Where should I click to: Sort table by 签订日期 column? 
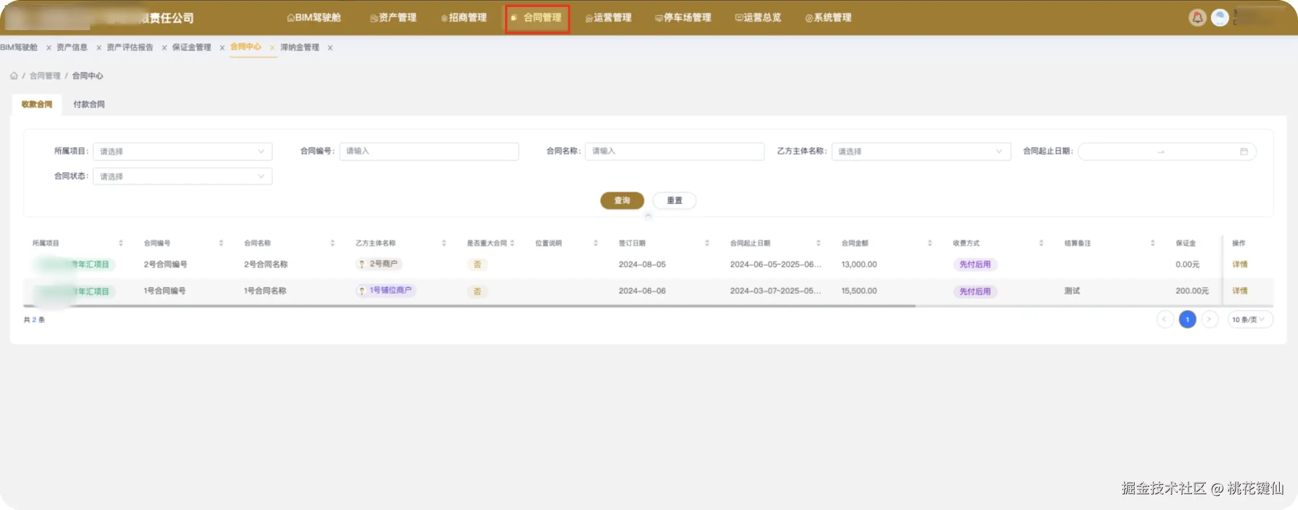point(707,243)
